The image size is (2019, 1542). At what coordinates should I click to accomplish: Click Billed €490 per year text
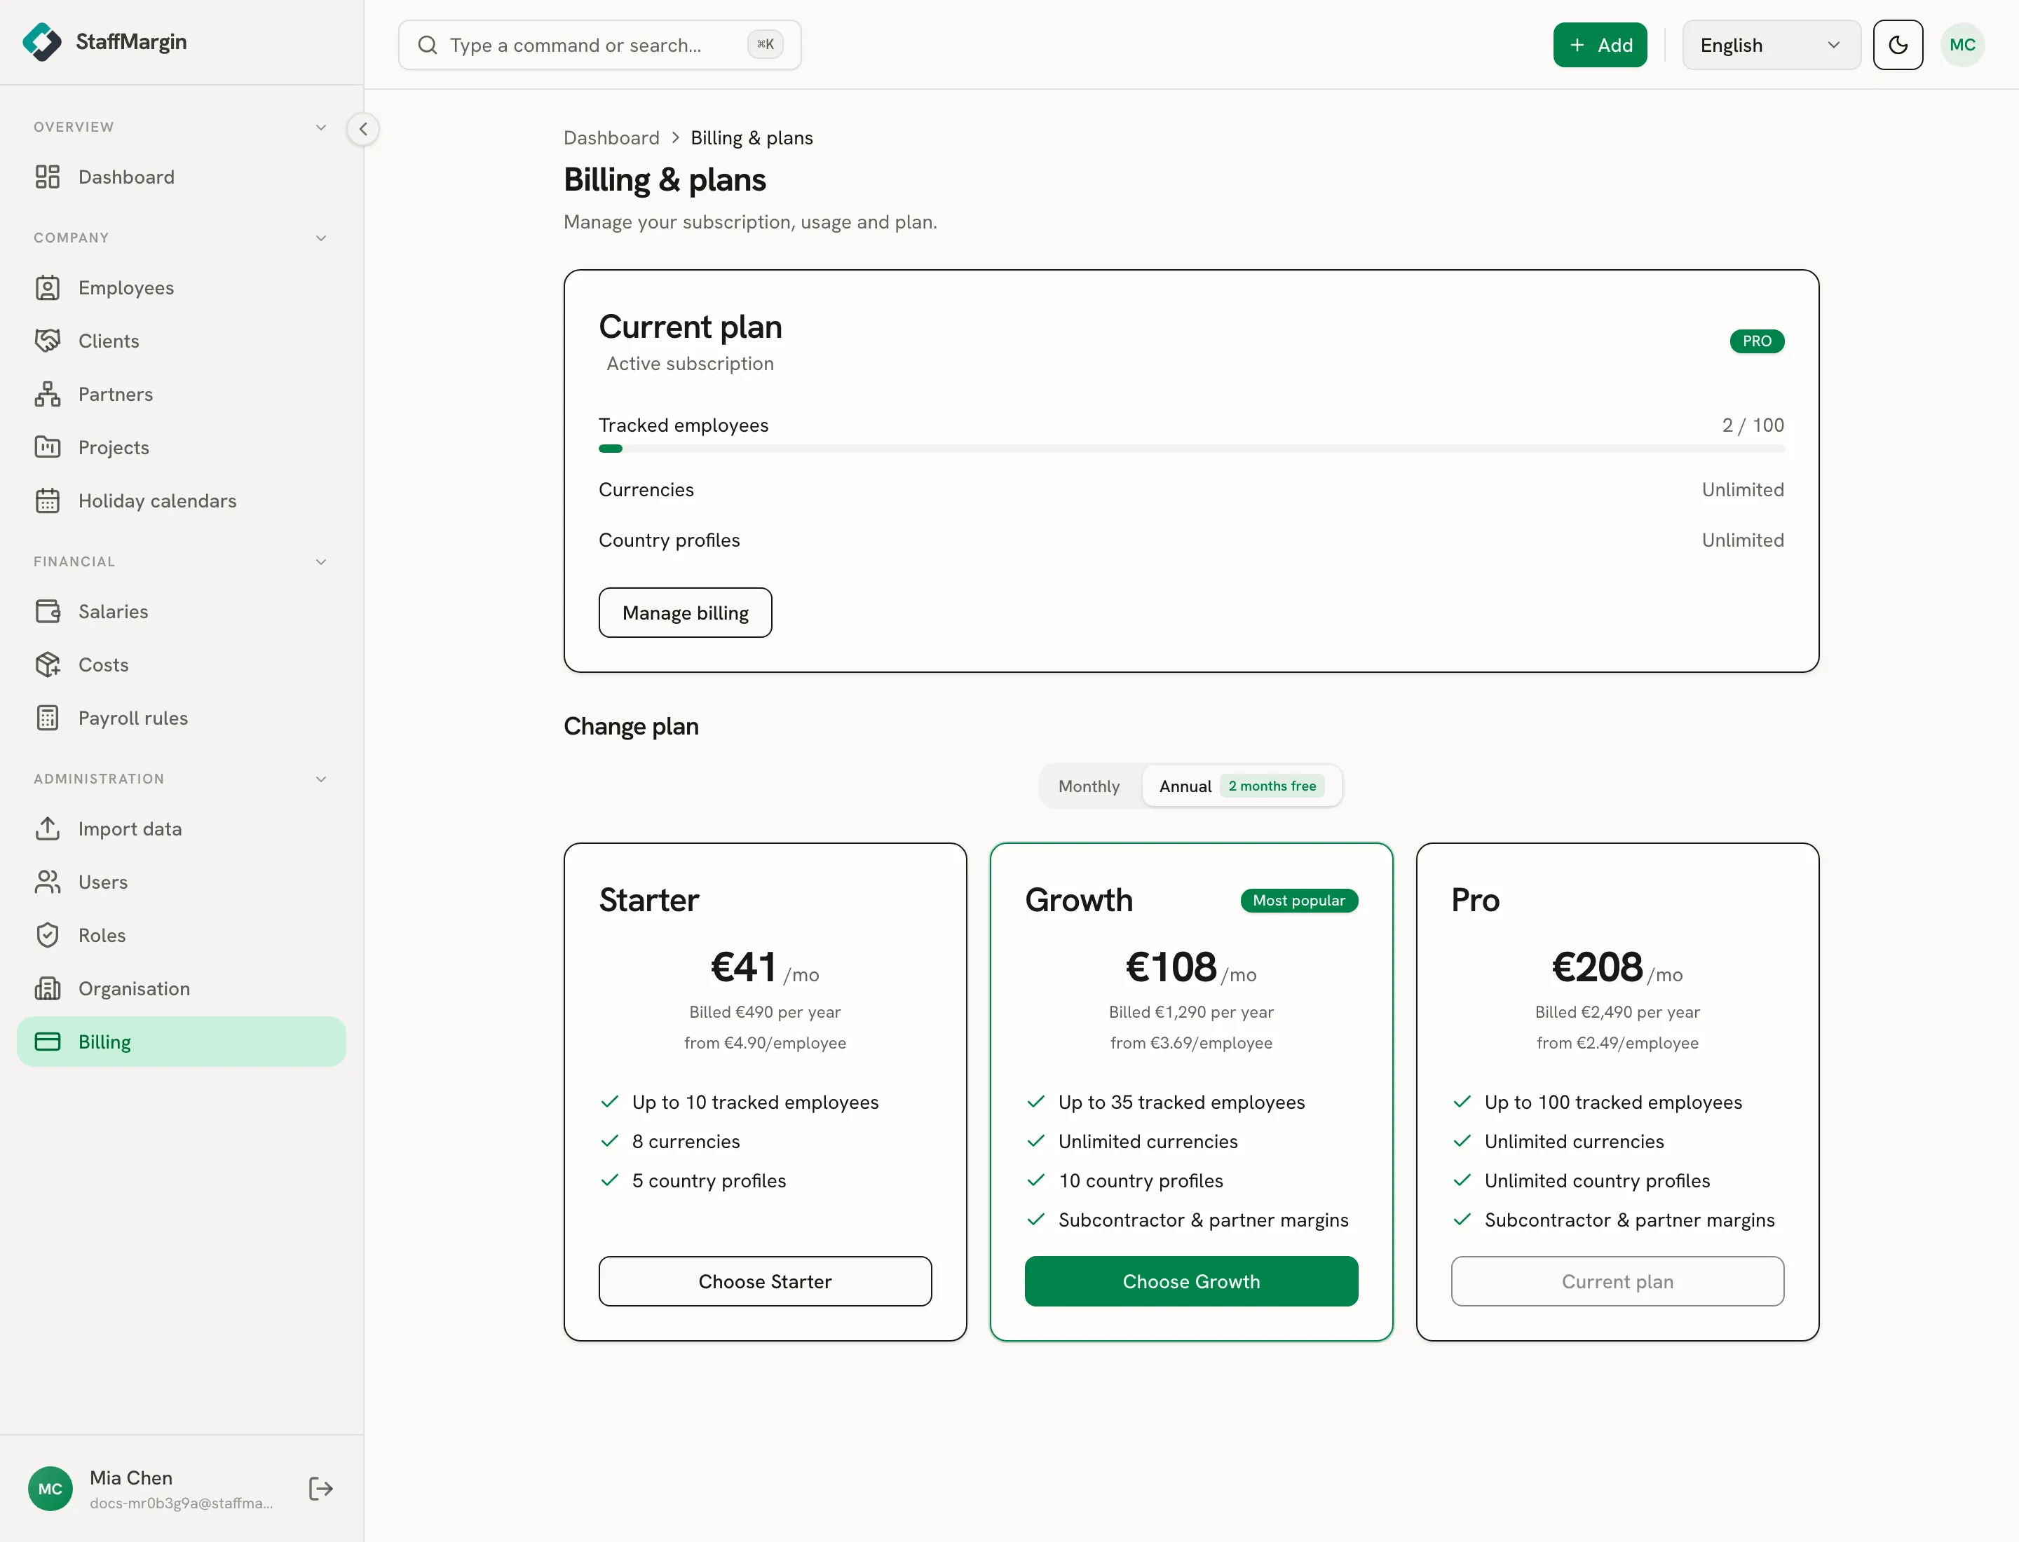tap(765, 1012)
